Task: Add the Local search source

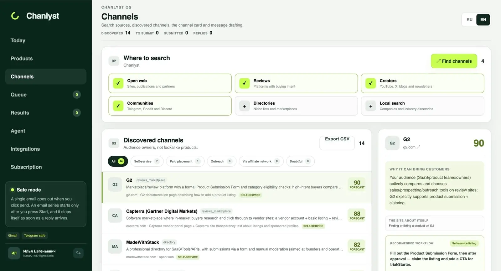Action: click(370, 106)
